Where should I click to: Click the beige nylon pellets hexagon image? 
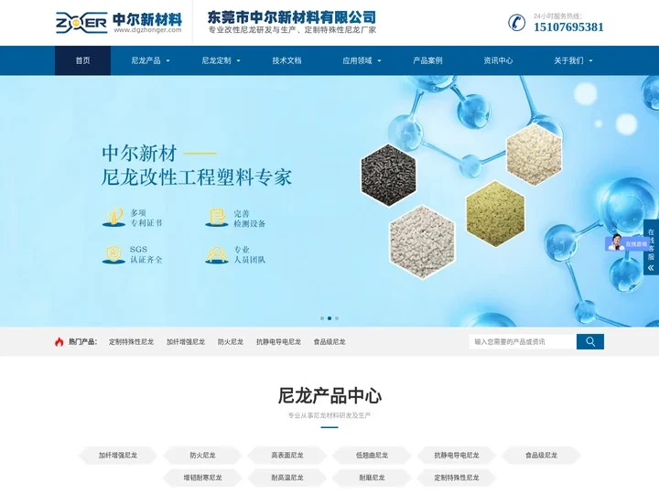534,155
